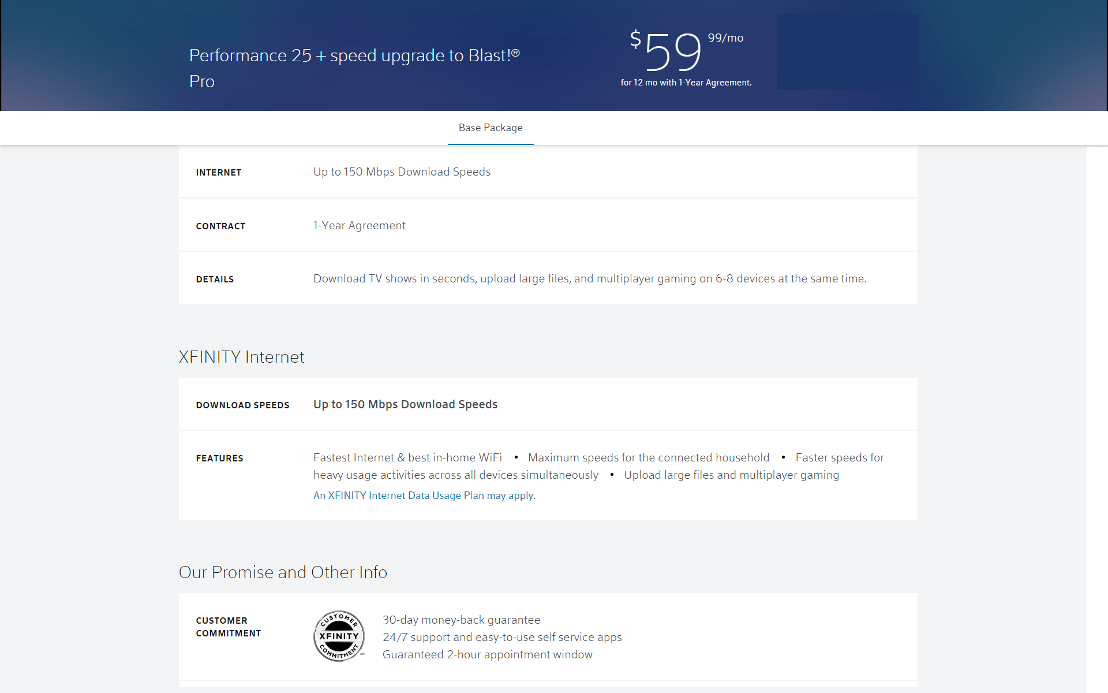
Task: Click the XFINITY Internet section heading
Action: pos(241,357)
